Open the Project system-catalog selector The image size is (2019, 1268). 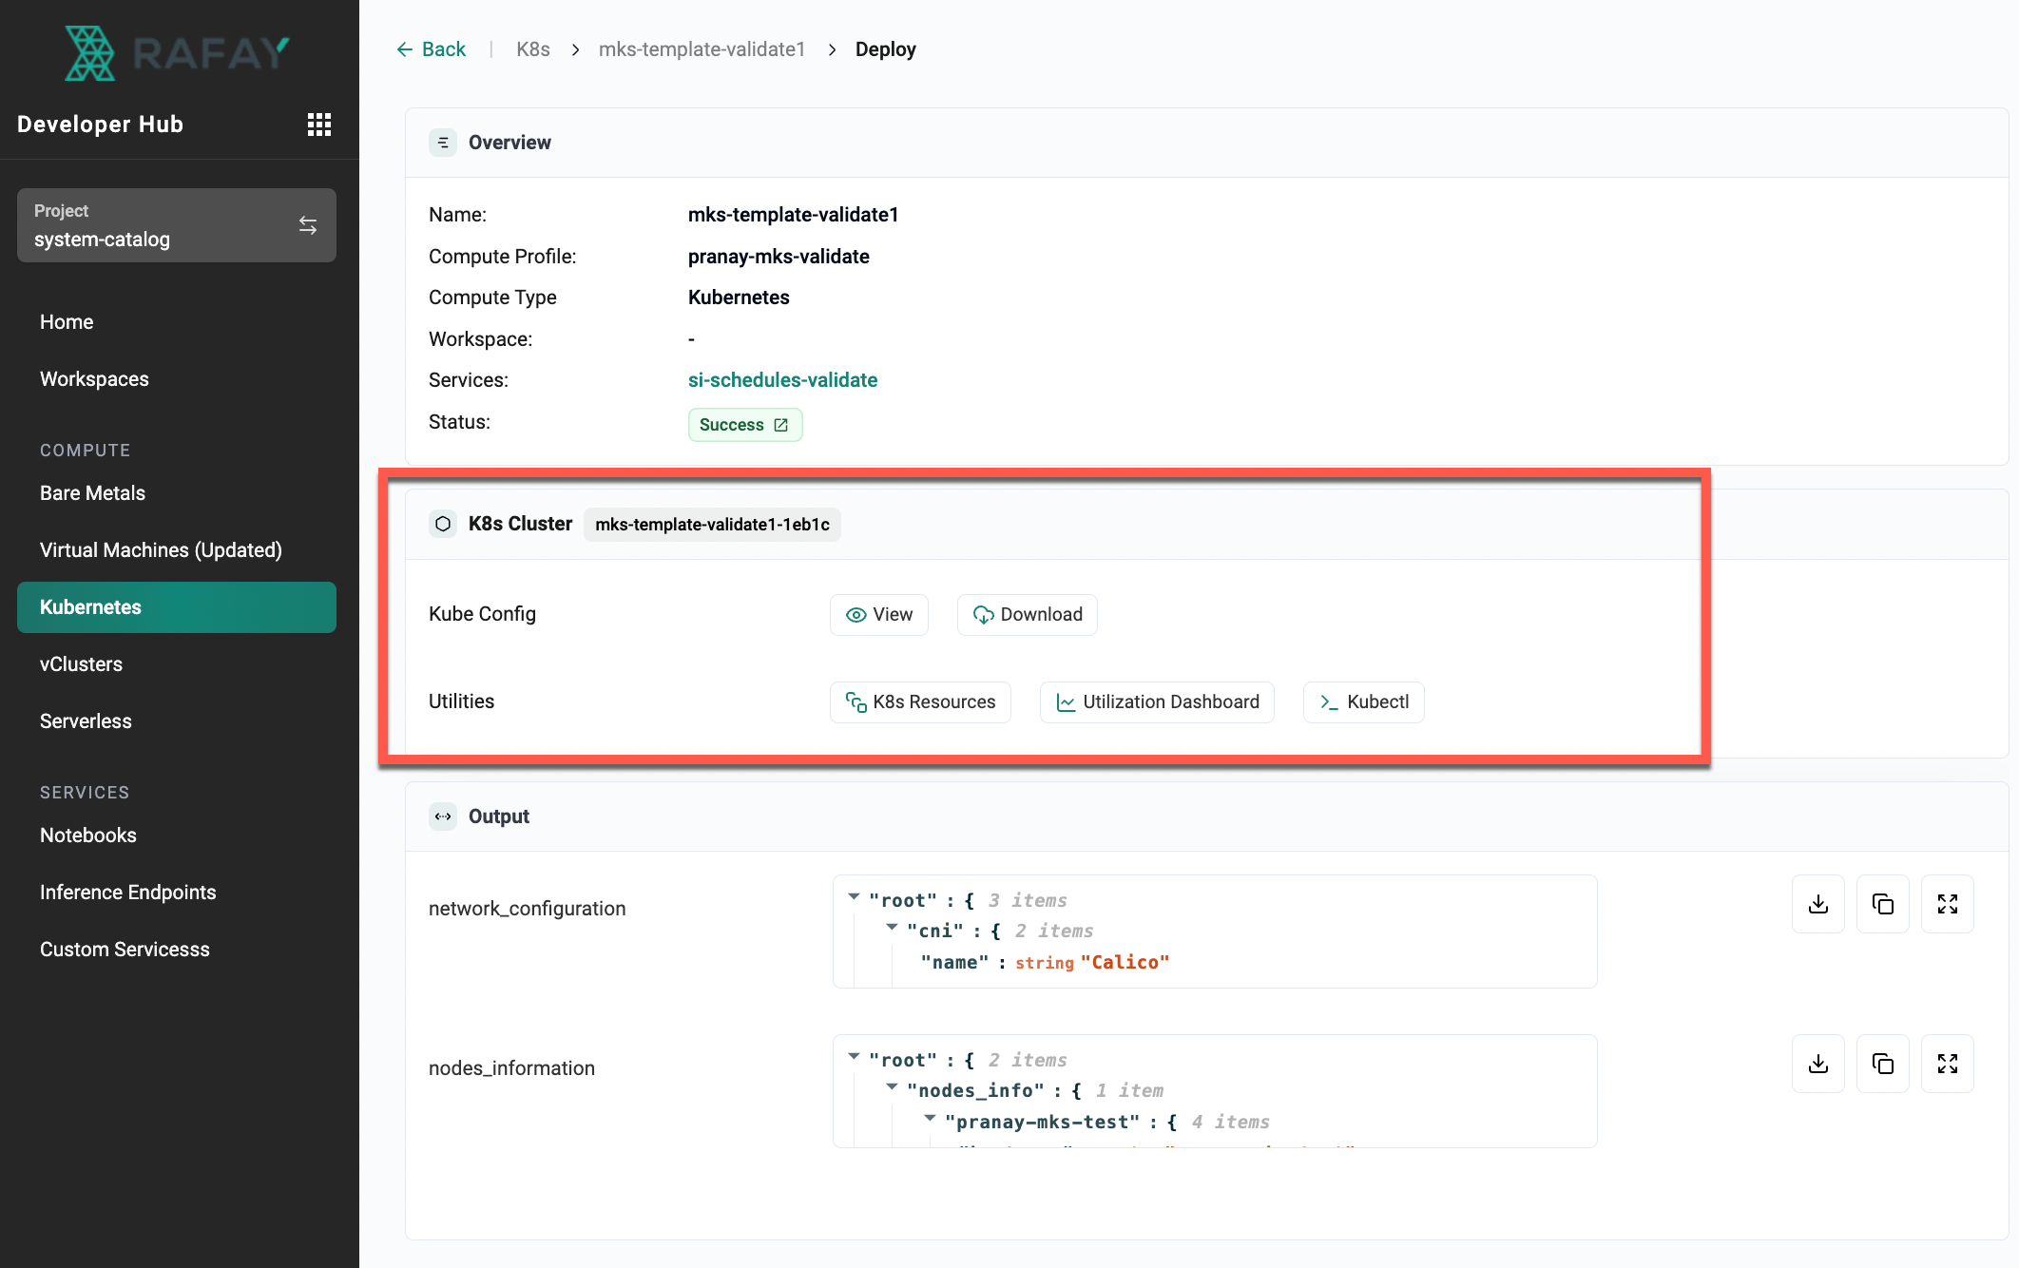coord(177,225)
